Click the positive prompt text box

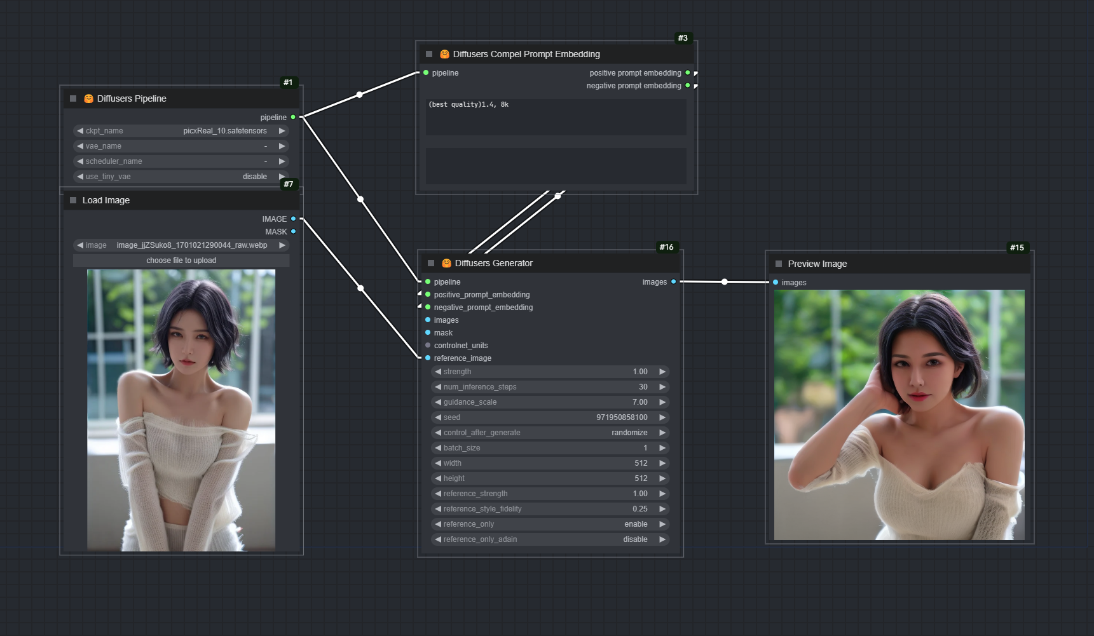[556, 116]
